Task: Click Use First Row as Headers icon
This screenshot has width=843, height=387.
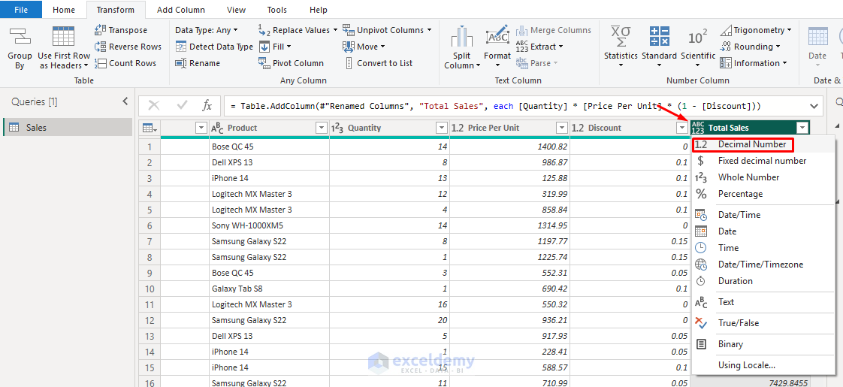Action: [x=63, y=38]
